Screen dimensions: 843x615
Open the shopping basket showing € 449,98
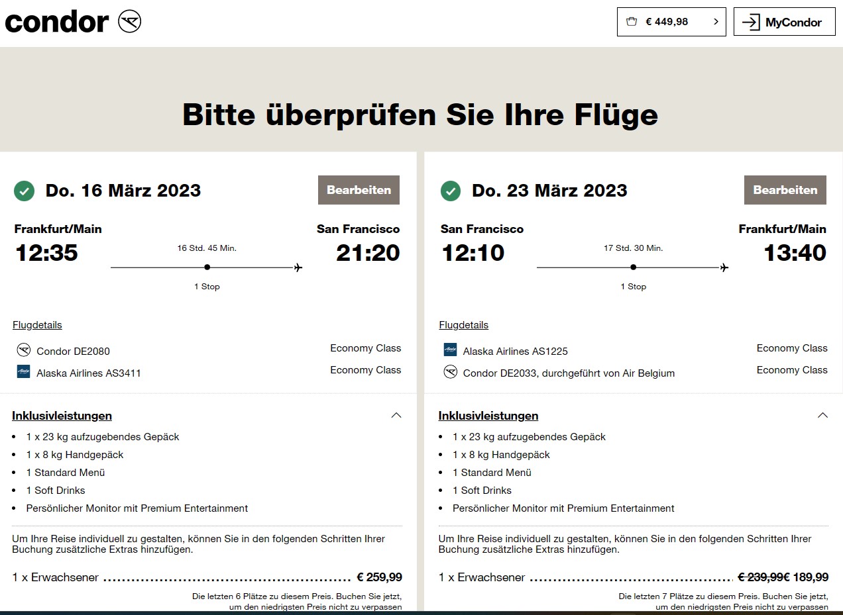coord(671,22)
